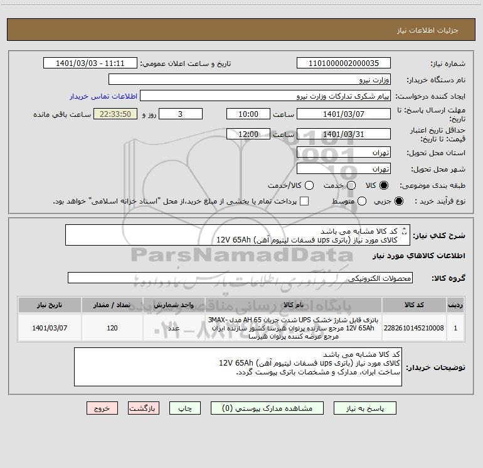This screenshot has height=468, width=483.
Task: Click the price validity date 1401/03/31 field
Action: pyautogui.click(x=344, y=134)
